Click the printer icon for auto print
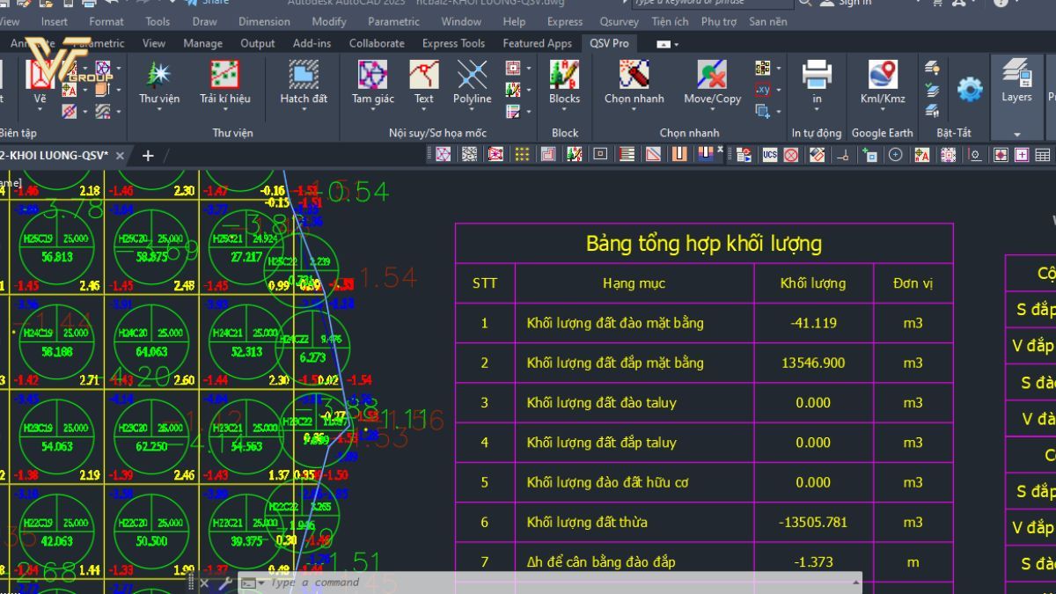Viewport: 1056px width, 594px height. point(817,77)
